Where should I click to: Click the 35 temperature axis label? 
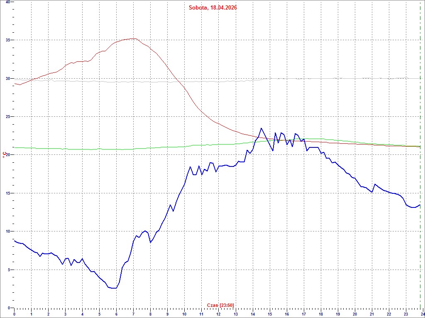(x=7, y=40)
